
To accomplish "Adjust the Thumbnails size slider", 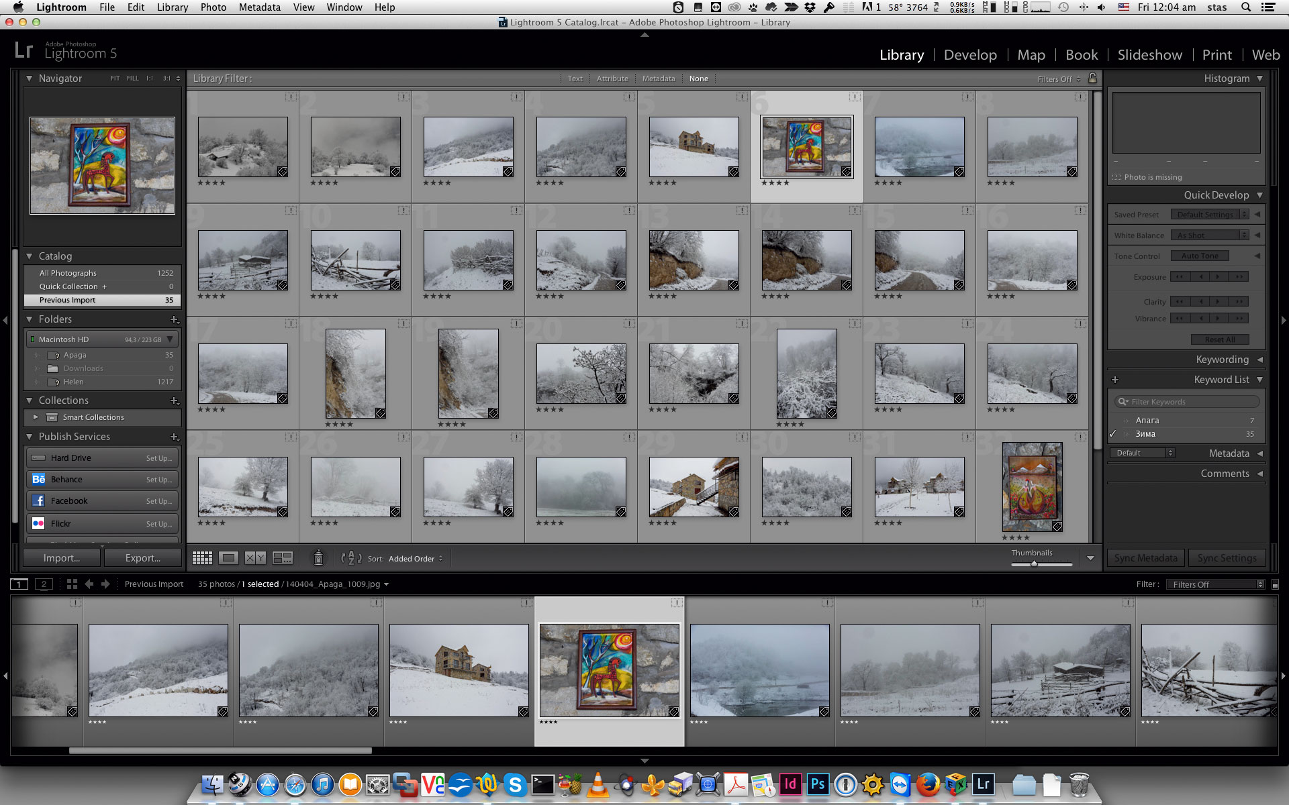I will (1035, 564).
